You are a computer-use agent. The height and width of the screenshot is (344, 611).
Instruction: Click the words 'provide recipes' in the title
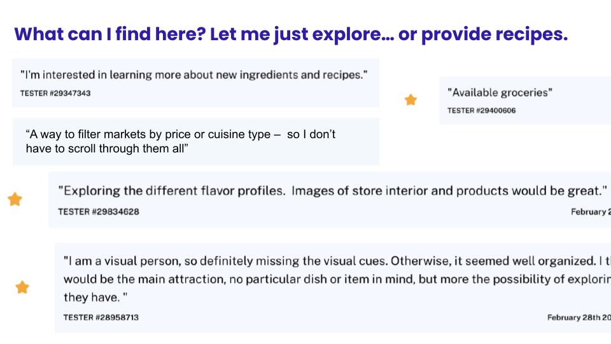point(495,34)
